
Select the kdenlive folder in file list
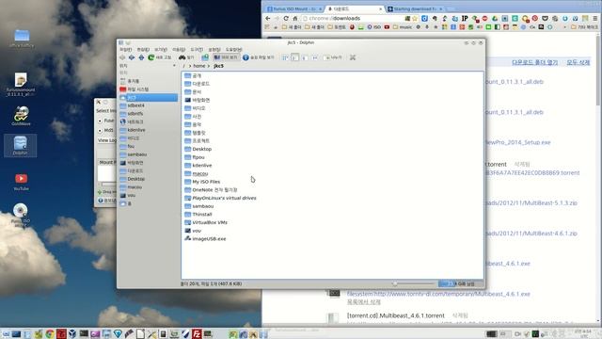point(198,166)
